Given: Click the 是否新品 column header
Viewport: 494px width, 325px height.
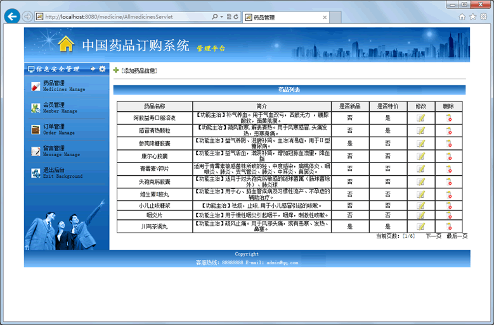Looking at the screenshot, I should (x=350, y=106).
